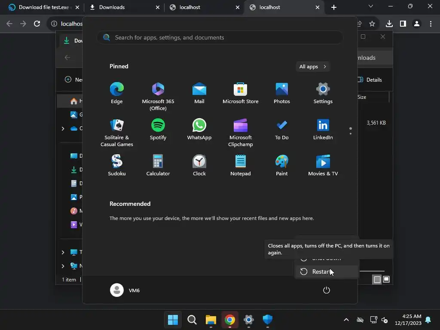This screenshot has height=330, width=440.
Task: Open the Chrome three-dot menu
Action: (431, 24)
